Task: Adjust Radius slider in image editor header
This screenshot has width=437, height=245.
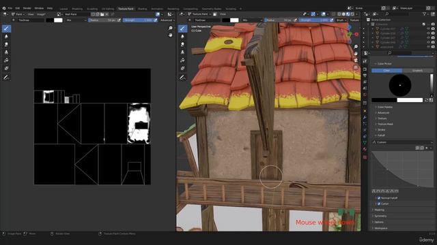Action: pos(102,20)
